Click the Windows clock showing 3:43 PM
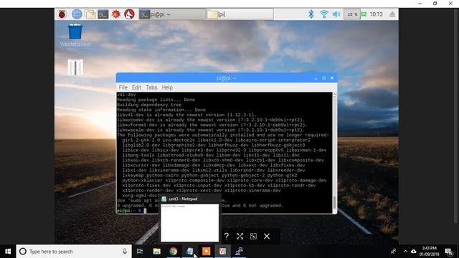Image resolution: width=459 pixels, height=258 pixels. [x=429, y=252]
